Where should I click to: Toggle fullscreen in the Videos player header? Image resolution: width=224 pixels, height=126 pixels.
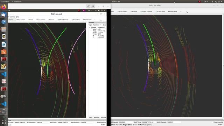[x=89, y=6]
